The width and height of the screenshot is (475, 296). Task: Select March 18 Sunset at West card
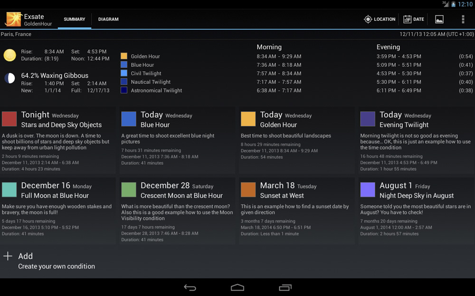[296, 211]
